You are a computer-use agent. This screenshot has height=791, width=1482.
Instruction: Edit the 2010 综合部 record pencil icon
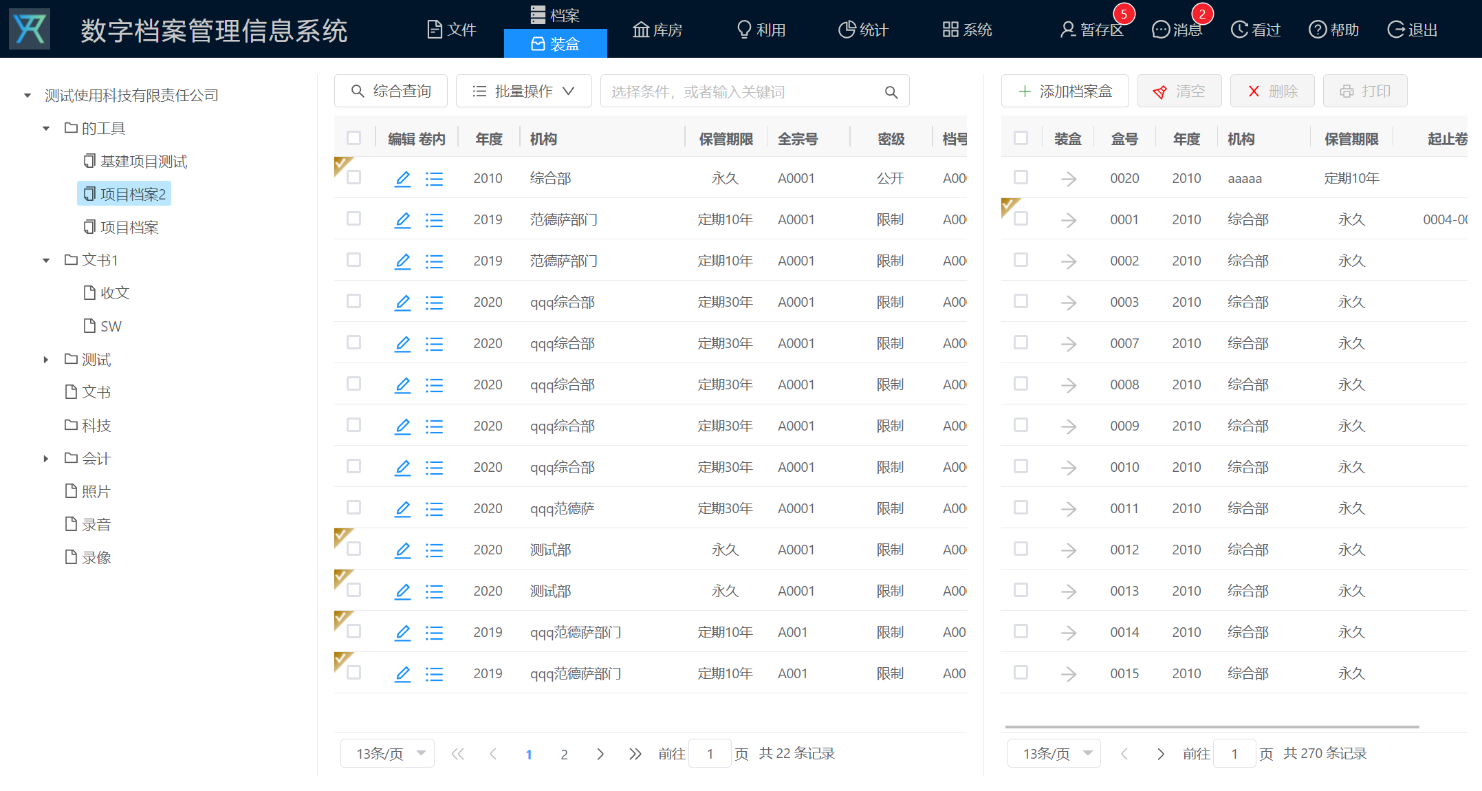point(402,179)
